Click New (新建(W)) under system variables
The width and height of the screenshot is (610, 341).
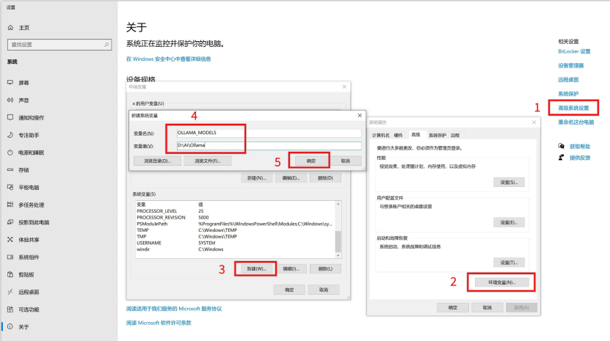click(x=256, y=268)
